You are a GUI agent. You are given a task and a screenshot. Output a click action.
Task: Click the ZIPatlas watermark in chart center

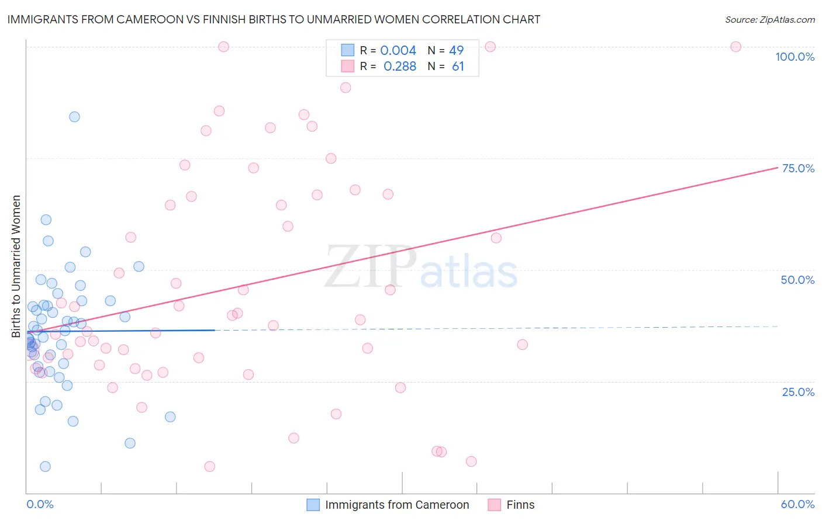coord(421,268)
